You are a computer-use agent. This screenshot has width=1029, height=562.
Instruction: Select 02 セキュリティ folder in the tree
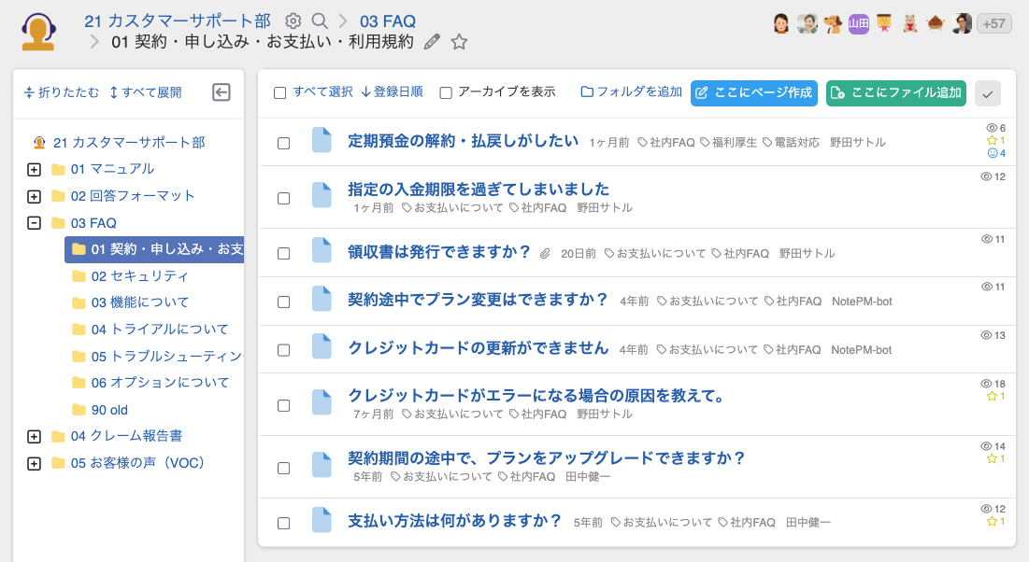pyautogui.click(x=139, y=276)
